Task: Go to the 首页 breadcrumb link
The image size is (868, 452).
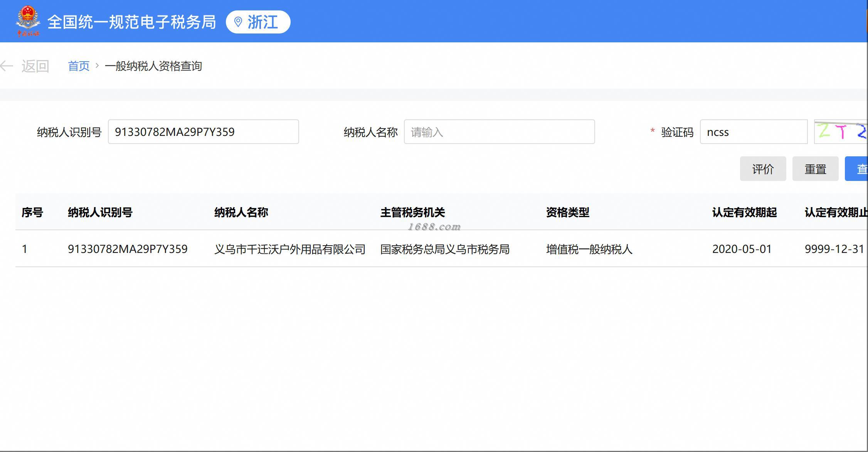Action: (x=79, y=66)
